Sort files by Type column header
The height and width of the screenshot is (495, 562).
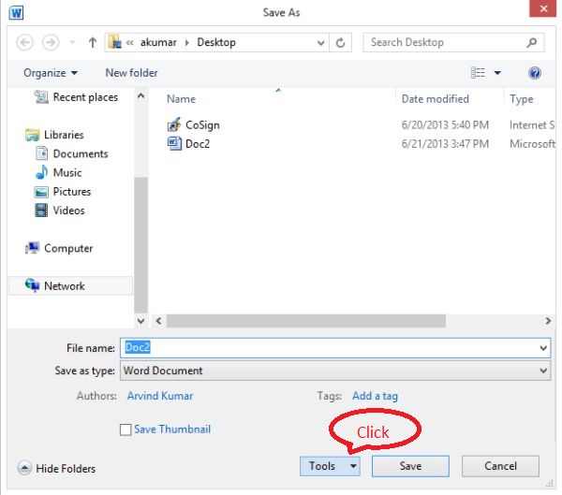pyautogui.click(x=522, y=99)
